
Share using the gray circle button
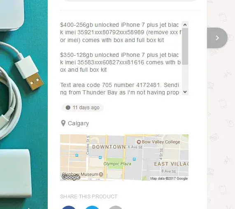115,207
